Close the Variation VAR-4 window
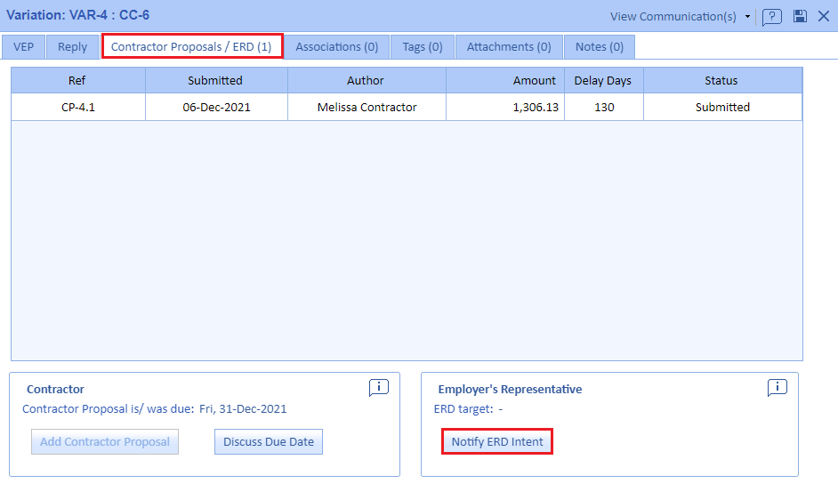The height and width of the screenshot is (492, 838). [823, 16]
